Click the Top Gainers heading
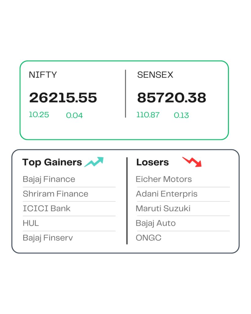Image resolution: width=251 pixels, height=314 pixels. click(x=52, y=162)
